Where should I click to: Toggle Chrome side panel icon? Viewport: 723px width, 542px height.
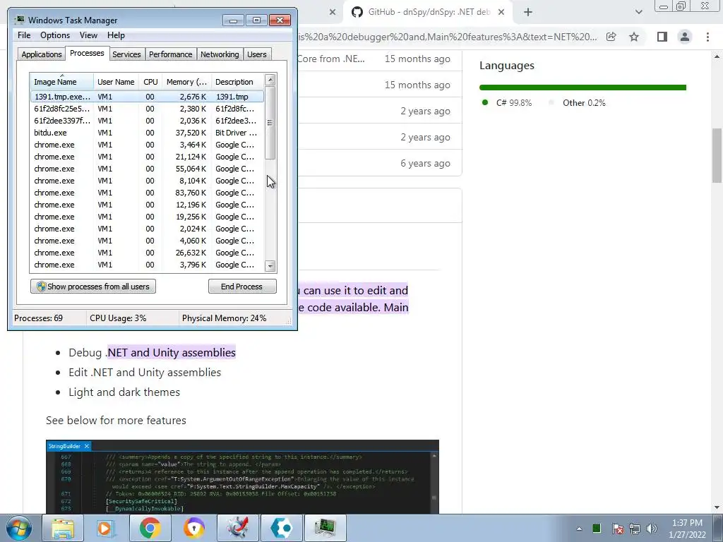pos(662,37)
